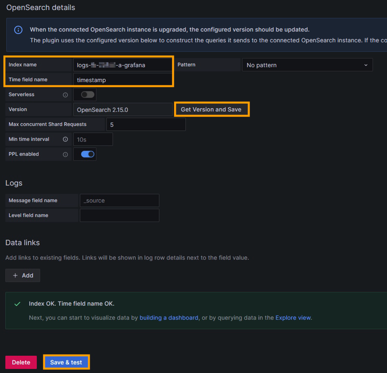Click Get Version and Save button
Image resolution: width=387 pixels, height=373 pixels.
coord(212,109)
